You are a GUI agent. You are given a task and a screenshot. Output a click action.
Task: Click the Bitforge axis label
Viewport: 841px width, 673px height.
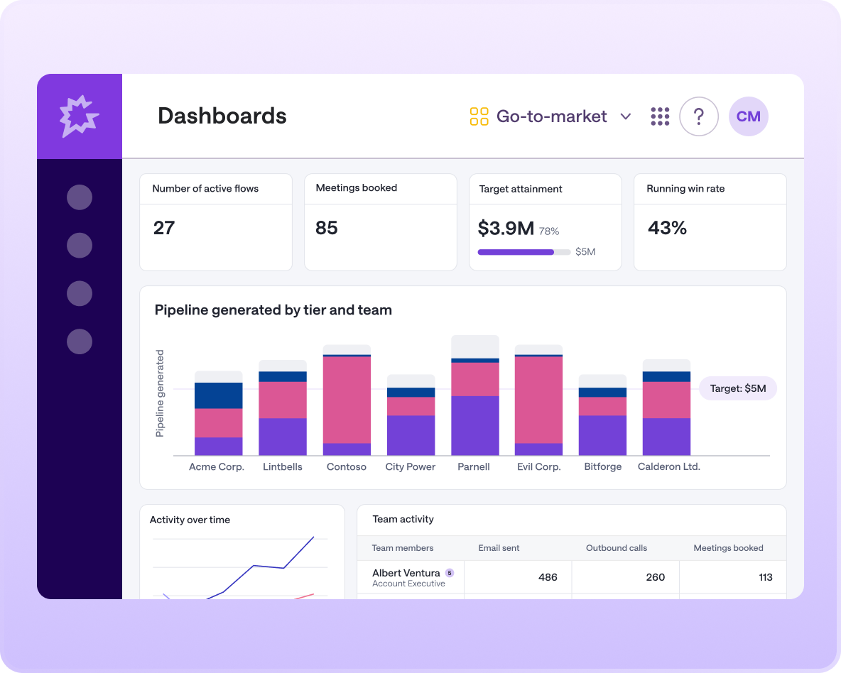(603, 466)
